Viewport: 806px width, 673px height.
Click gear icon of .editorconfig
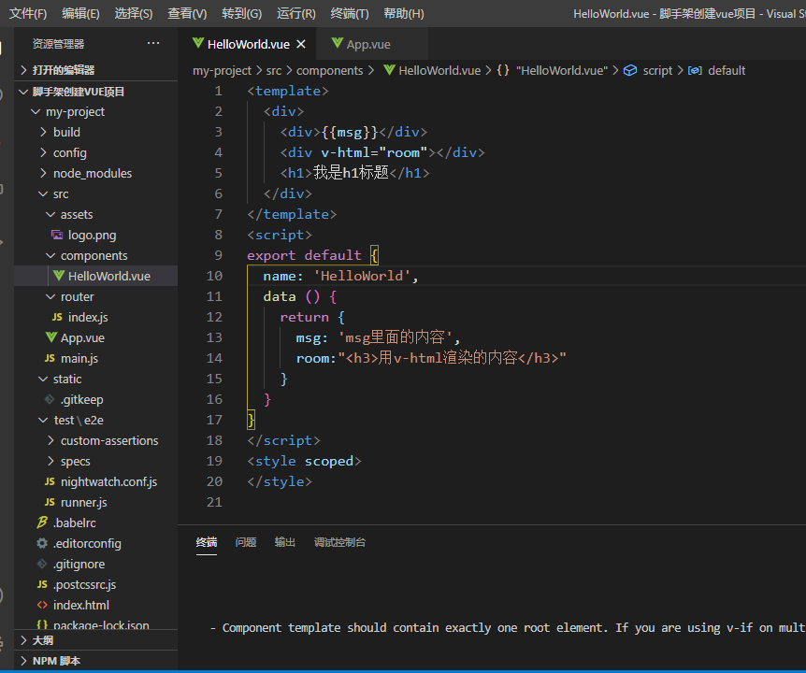tap(42, 543)
